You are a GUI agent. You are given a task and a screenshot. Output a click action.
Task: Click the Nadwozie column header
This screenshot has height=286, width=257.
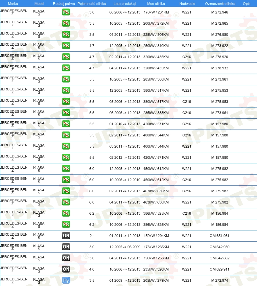[187, 4]
